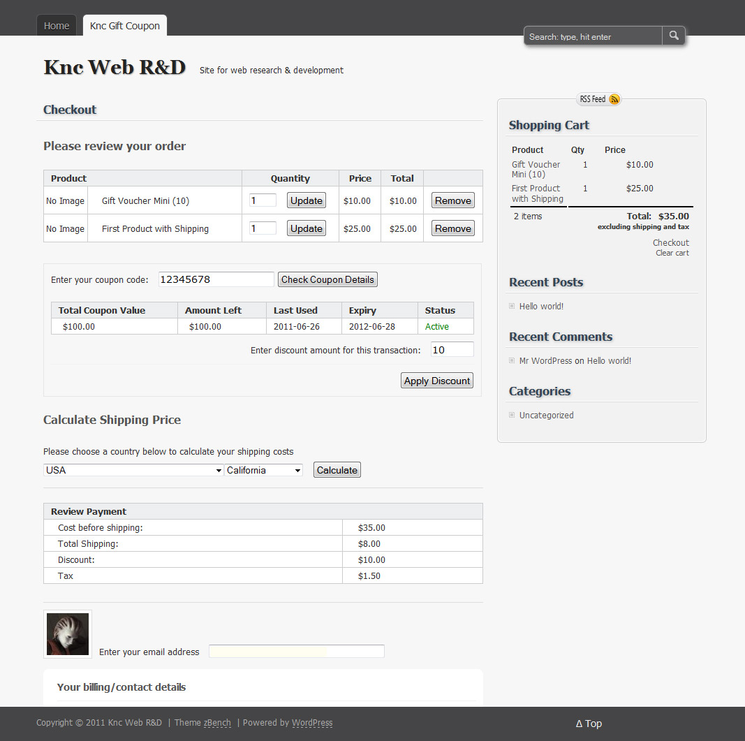The height and width of the screenshot is (741, 745).
Task: Click the Hello world! post bullet icon
Action: [512, 306]
